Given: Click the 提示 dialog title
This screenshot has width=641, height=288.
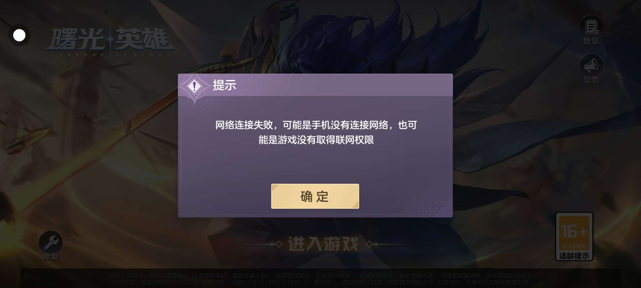Looking at the screenshot, I should coord(224,85).
